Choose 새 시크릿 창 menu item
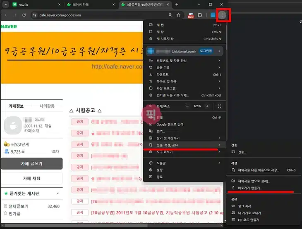The height and width of the screenshot is (229, 302). click(x=184, y=39)
